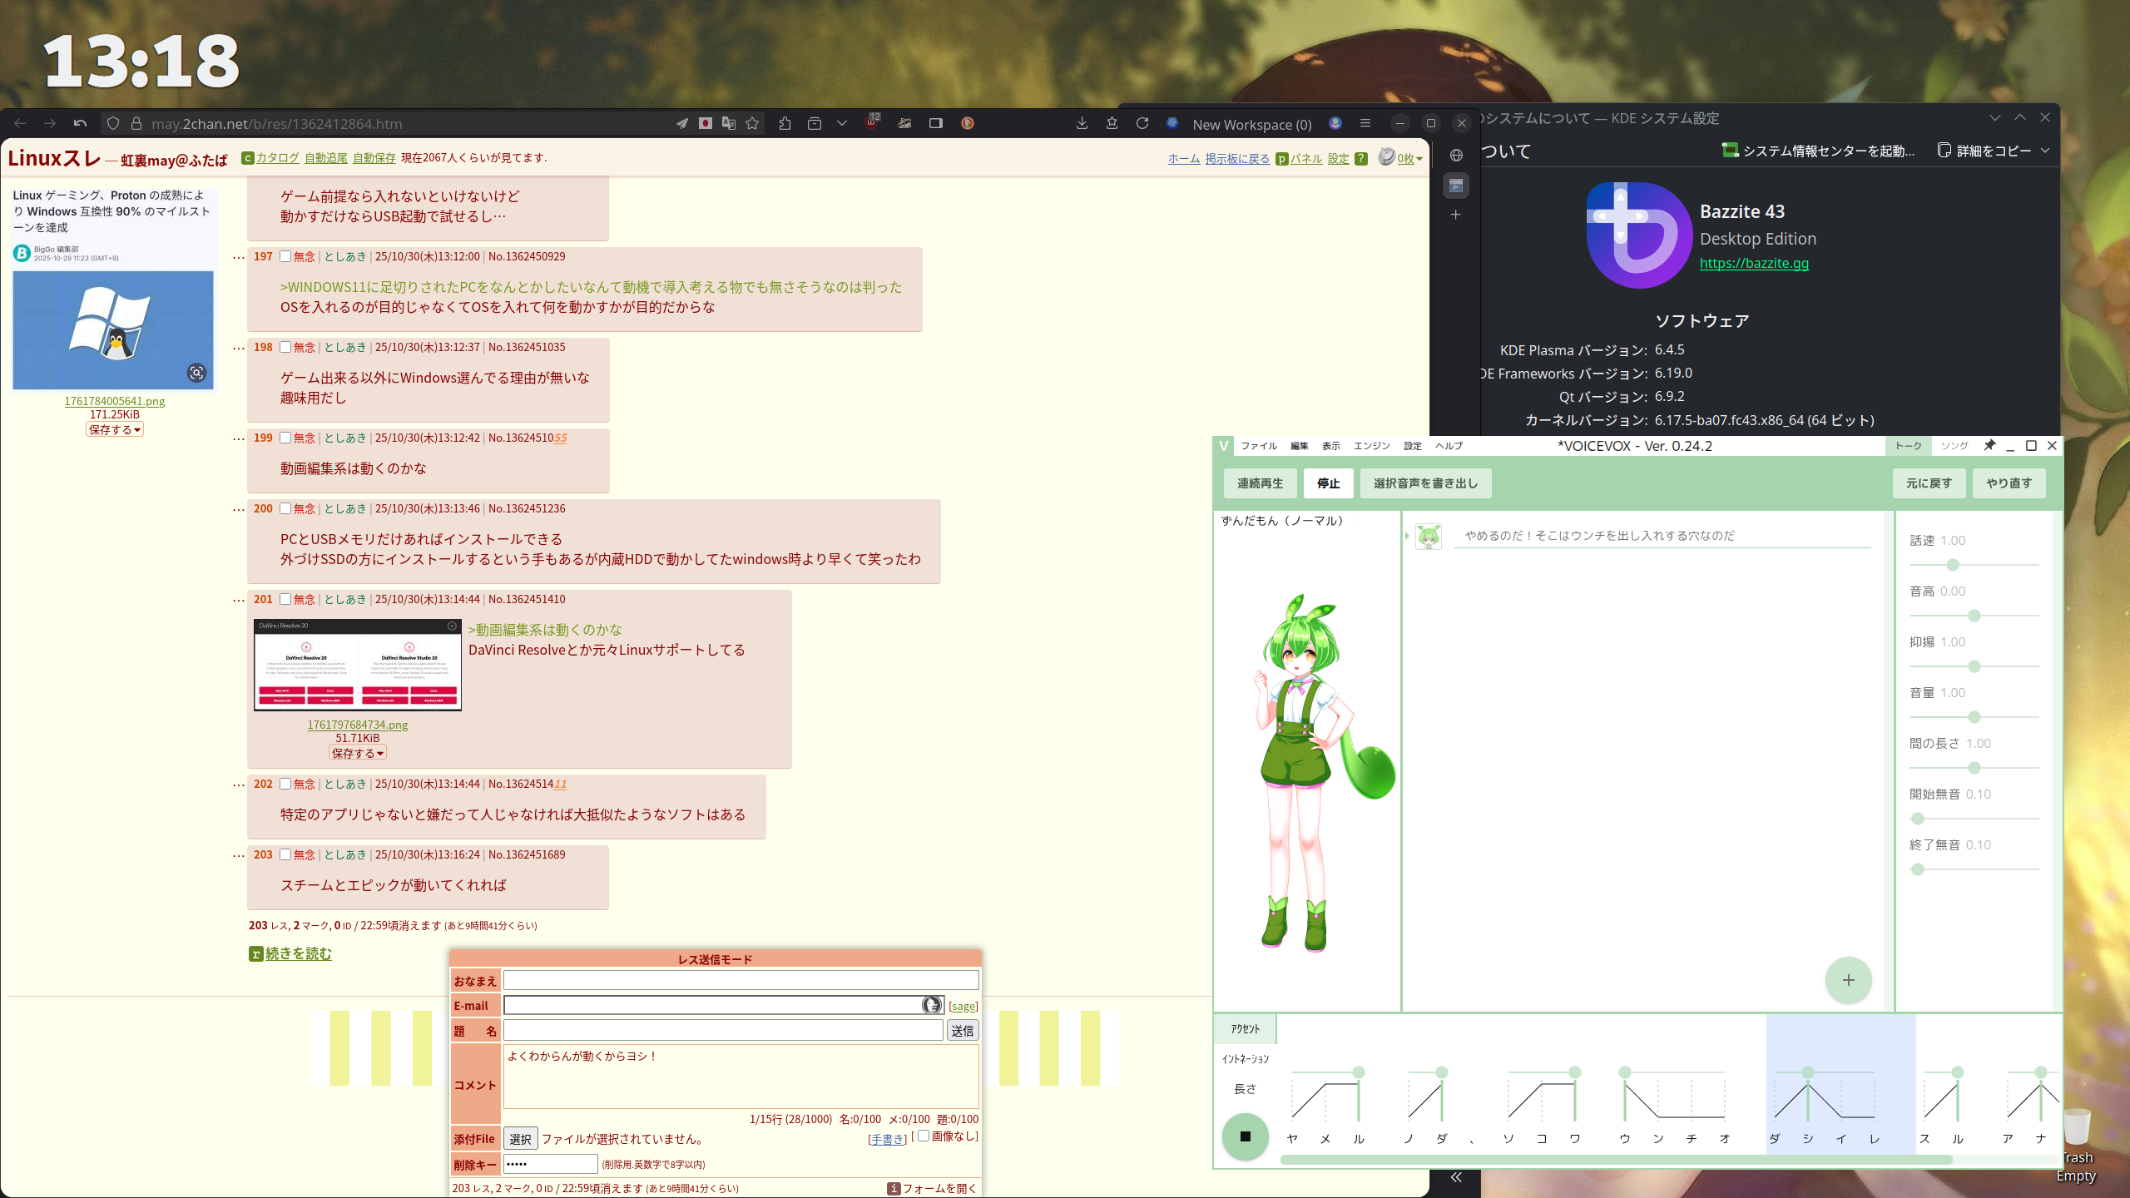This screenshot has width=2130, height=1198.
Task: Open the https://bazzite.gg link
Action: (x=1754, y=263)
